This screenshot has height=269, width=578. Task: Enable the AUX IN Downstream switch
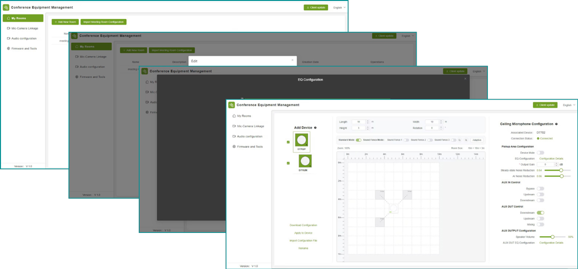pos(540,200)
